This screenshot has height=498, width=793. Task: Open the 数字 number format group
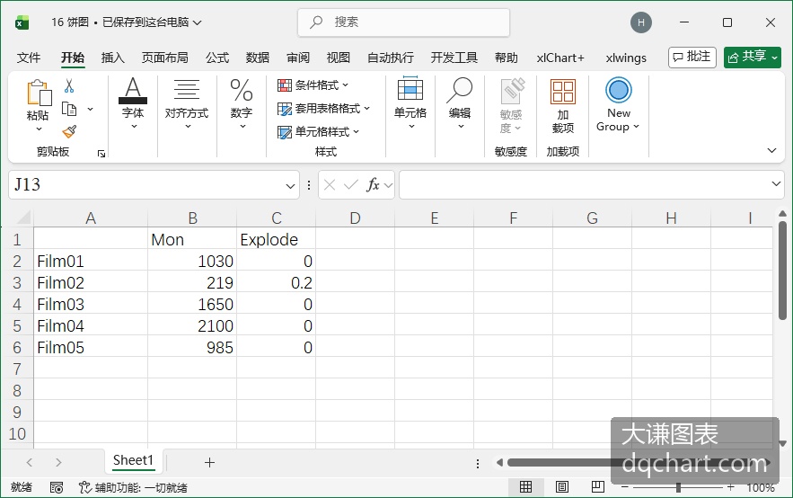[x=242, y=103]
